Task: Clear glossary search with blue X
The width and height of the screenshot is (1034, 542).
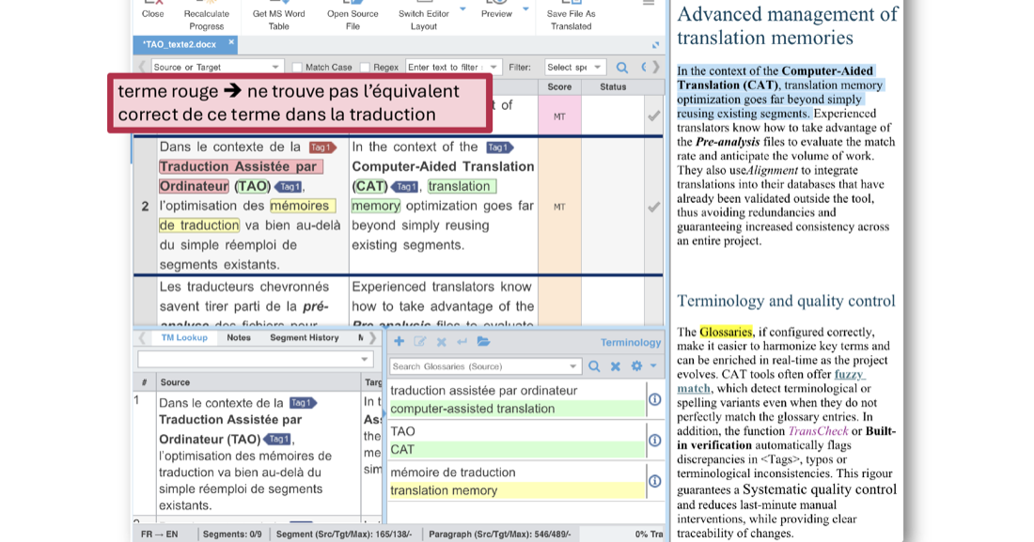Action: [616, 366]
